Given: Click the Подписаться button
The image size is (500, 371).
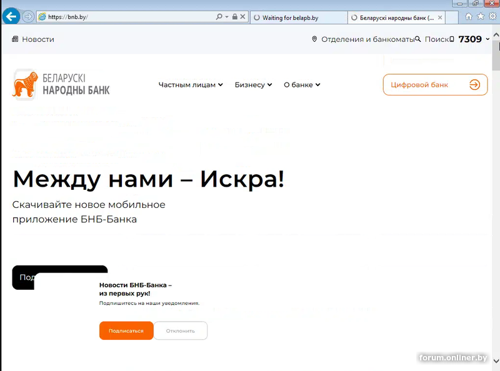Looking at the screenshot, I should tap(126, 330).
